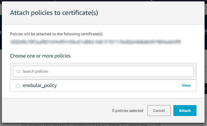
Task: Select the enebular_policy name label
Action: click(x=40, y=85)
